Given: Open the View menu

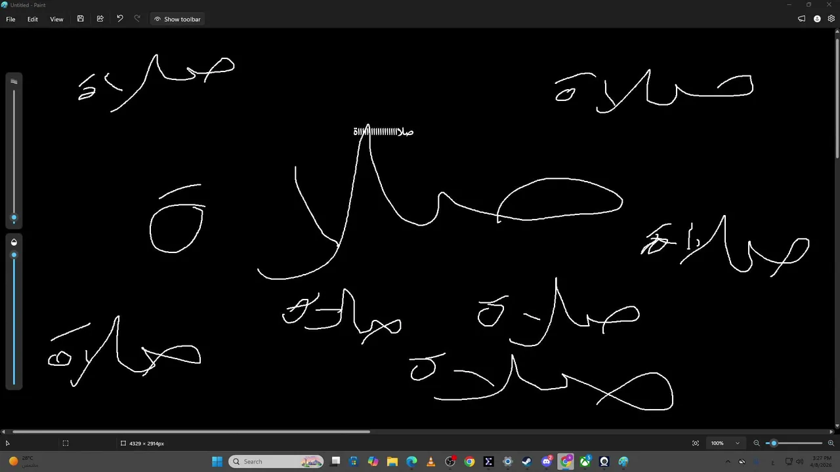Looking at the screenshot, I should coord(56,19).
